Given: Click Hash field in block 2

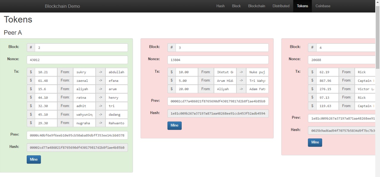Looking at the screenshot, I should tap(77, 148).
